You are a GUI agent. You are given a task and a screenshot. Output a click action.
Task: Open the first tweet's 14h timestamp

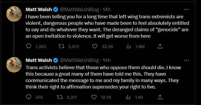coord(107,10)
